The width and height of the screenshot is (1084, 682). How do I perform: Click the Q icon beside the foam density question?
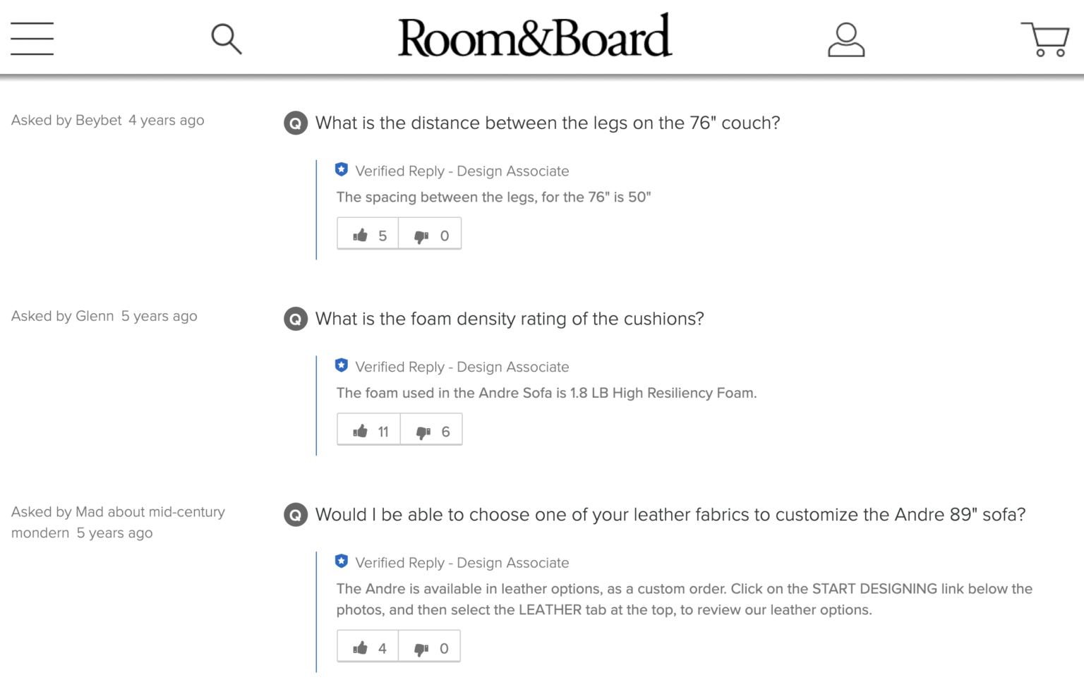pos(295,319)
